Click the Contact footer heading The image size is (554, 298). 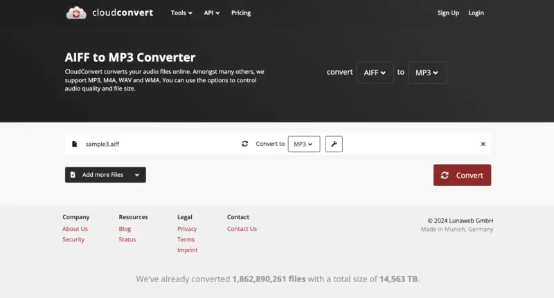(238, 217)
